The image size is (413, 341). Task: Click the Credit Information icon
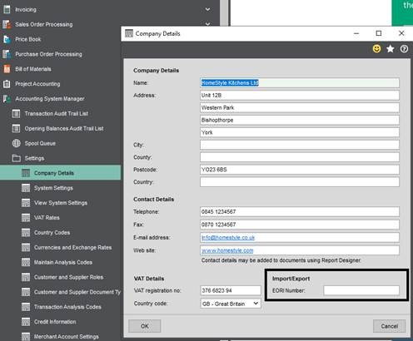26,322
